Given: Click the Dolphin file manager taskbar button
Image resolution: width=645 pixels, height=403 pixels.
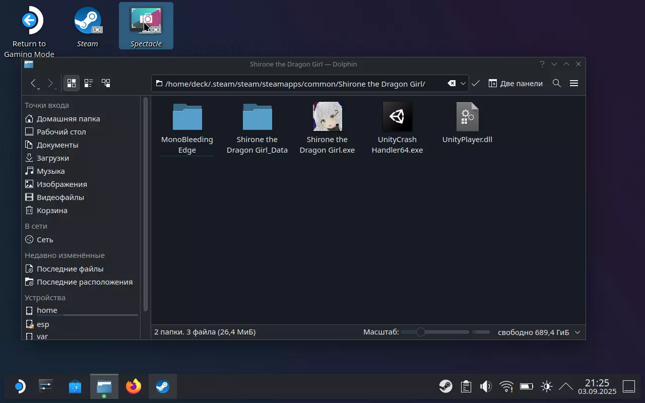Looking at the screenshot, I should click(104, 386).
